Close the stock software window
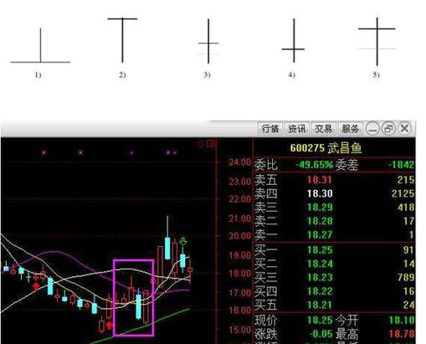Image resolution: width=426 pixels, height=344 pixels. pyautogui.click(x=404, y=129)
